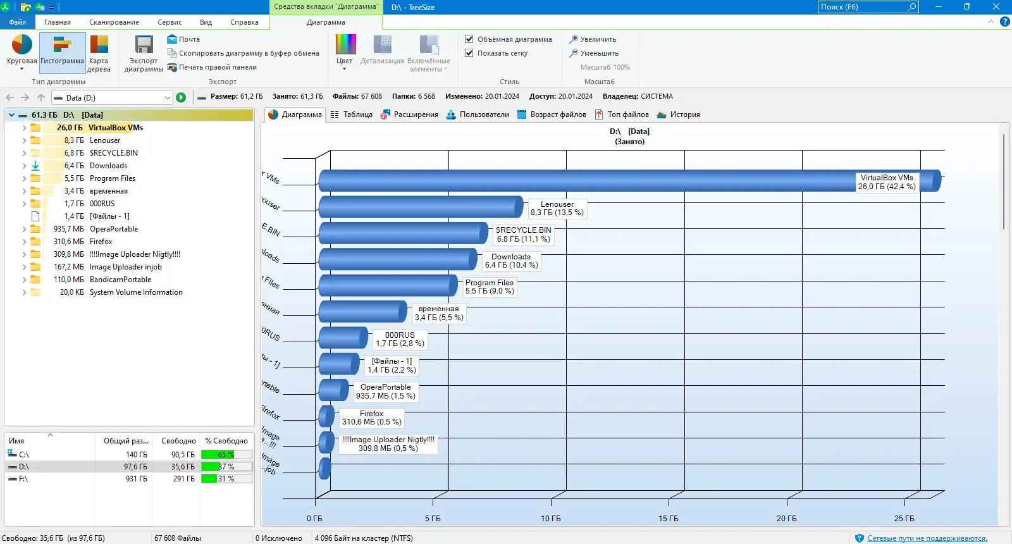Switch to Топ файлов tab

tap(622, 114)
